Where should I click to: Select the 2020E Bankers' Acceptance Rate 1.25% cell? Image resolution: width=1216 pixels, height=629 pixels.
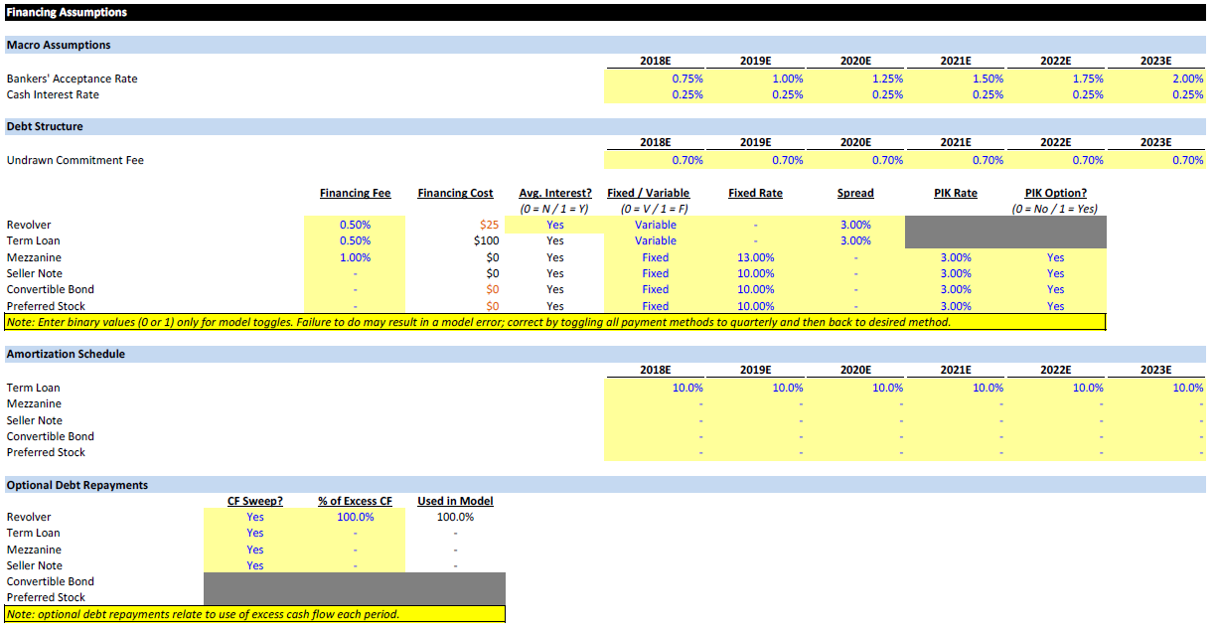(x=854, y=79)
